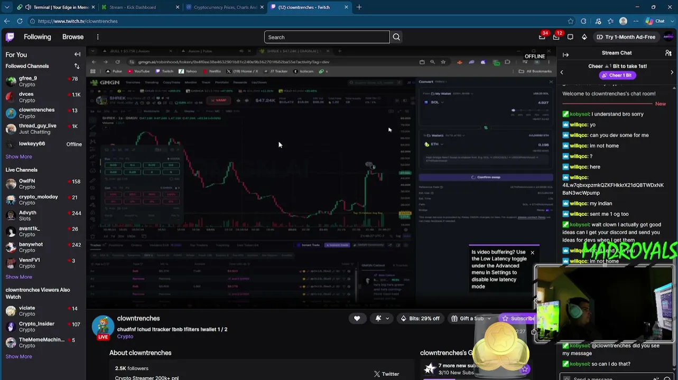Open Edge settings and more menu

[636, 21]
